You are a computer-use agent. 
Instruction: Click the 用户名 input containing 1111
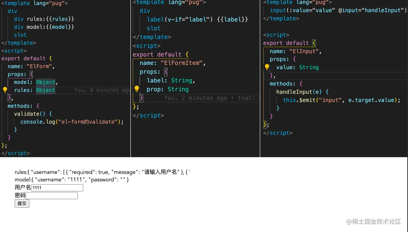[57, 188]
